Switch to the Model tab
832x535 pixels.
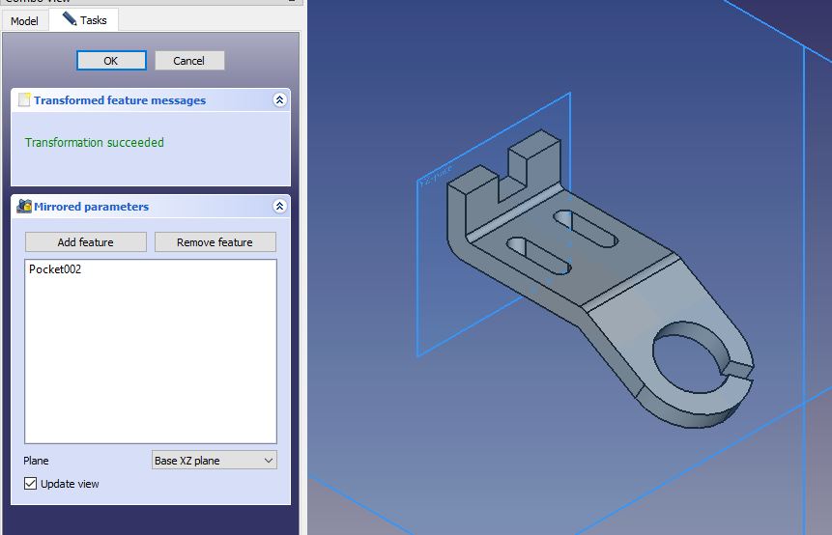click(24, 20)
